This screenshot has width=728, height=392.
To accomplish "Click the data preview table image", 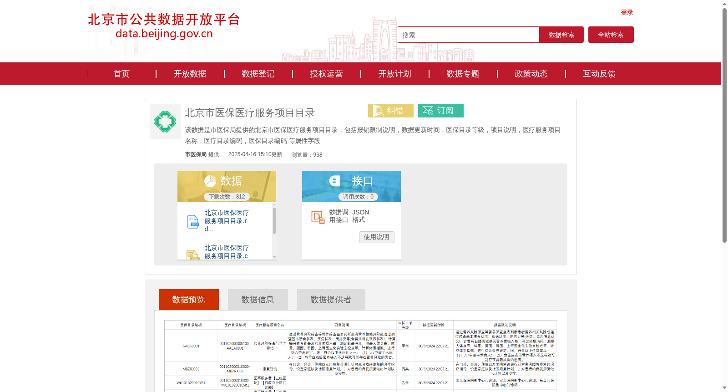I will pyautogui.click(x=360, y=356).
